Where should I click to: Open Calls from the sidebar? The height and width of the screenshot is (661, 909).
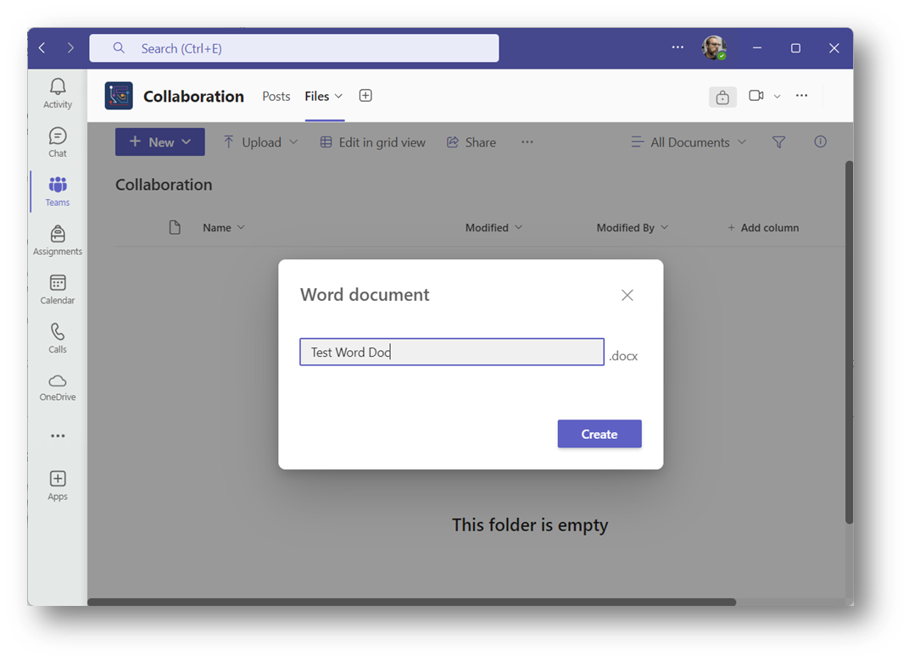pyautogui.click(x=58, y=337)
